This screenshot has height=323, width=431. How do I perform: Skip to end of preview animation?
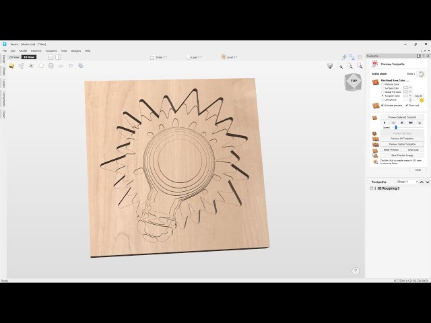click(411, 122)
